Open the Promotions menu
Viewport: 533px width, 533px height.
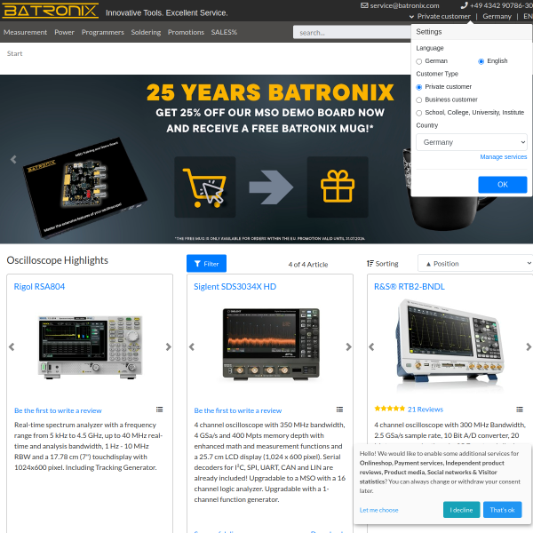tap(186, 32)
